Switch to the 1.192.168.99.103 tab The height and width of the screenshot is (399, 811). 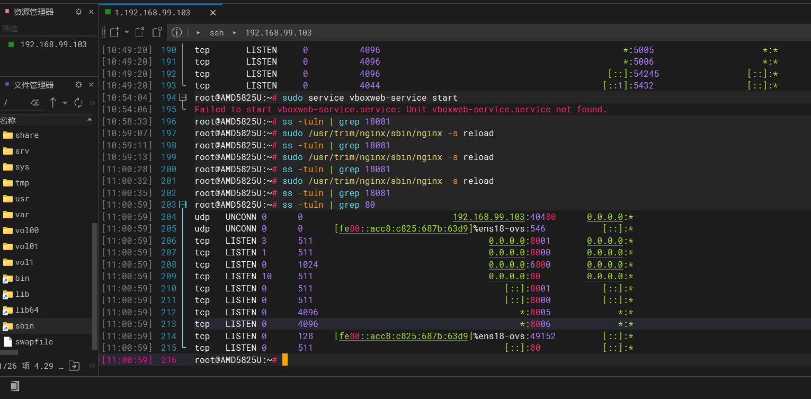pos(153,12)
